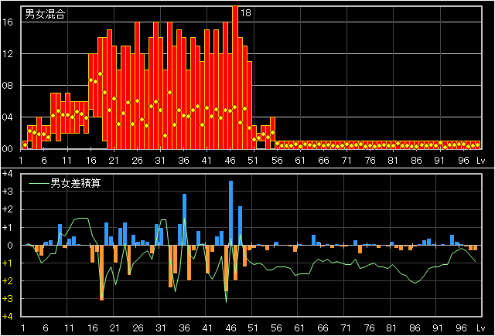Click x-axis tick 21 under 男女混合 chart
Screen dimensions: 495x336
pyautogui.click(x=114, y=161)
